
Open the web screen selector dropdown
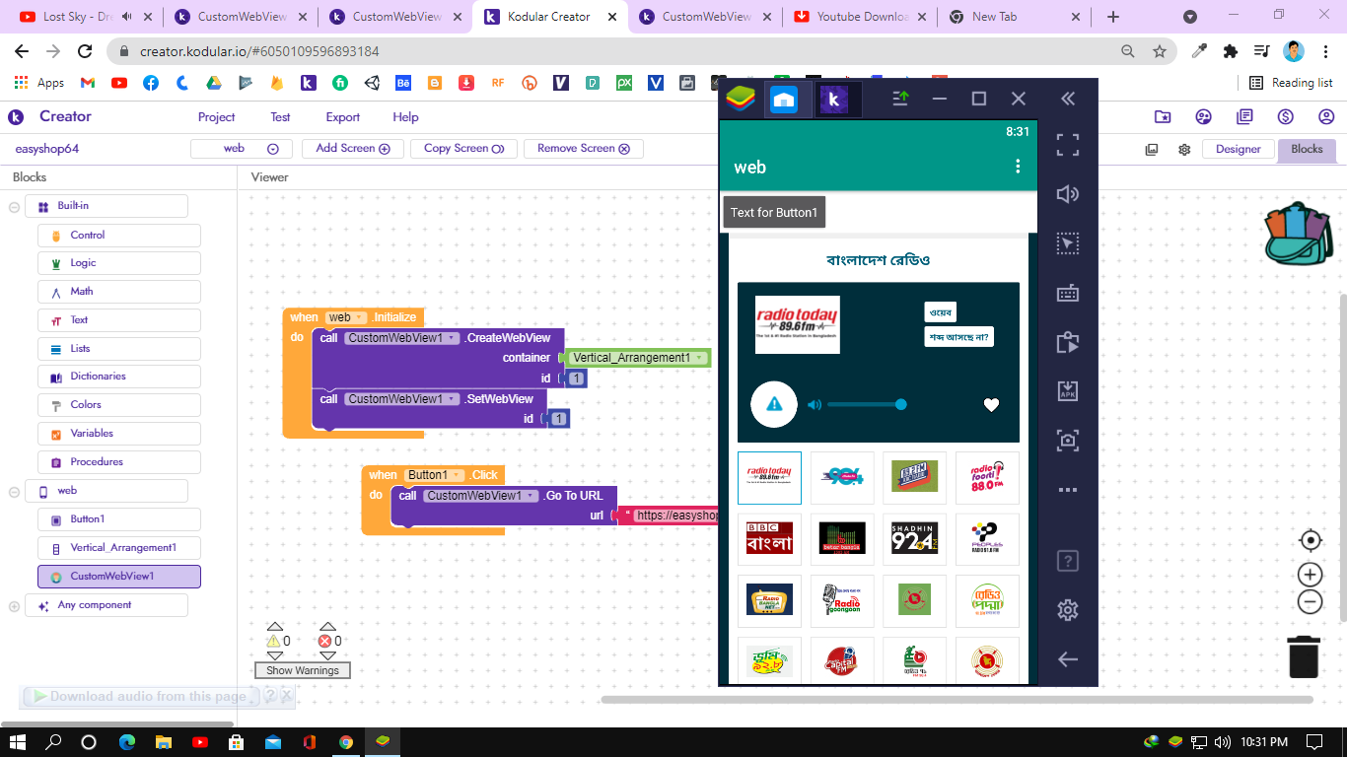[242, 149]
